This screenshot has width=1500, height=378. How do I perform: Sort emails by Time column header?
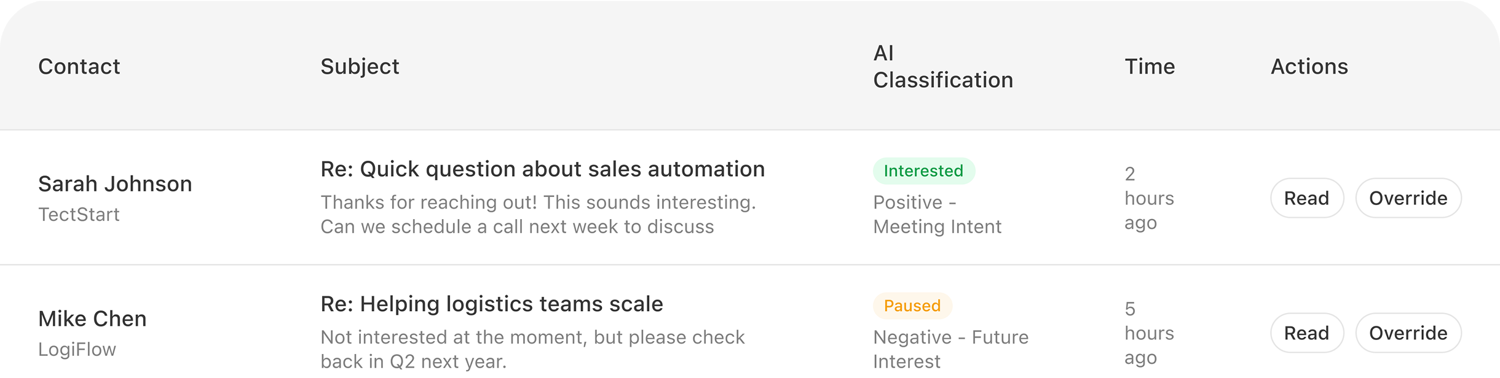1149,66
